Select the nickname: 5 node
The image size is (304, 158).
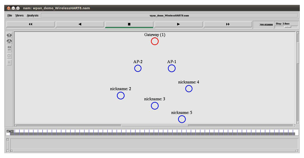(x=182, y=119)
